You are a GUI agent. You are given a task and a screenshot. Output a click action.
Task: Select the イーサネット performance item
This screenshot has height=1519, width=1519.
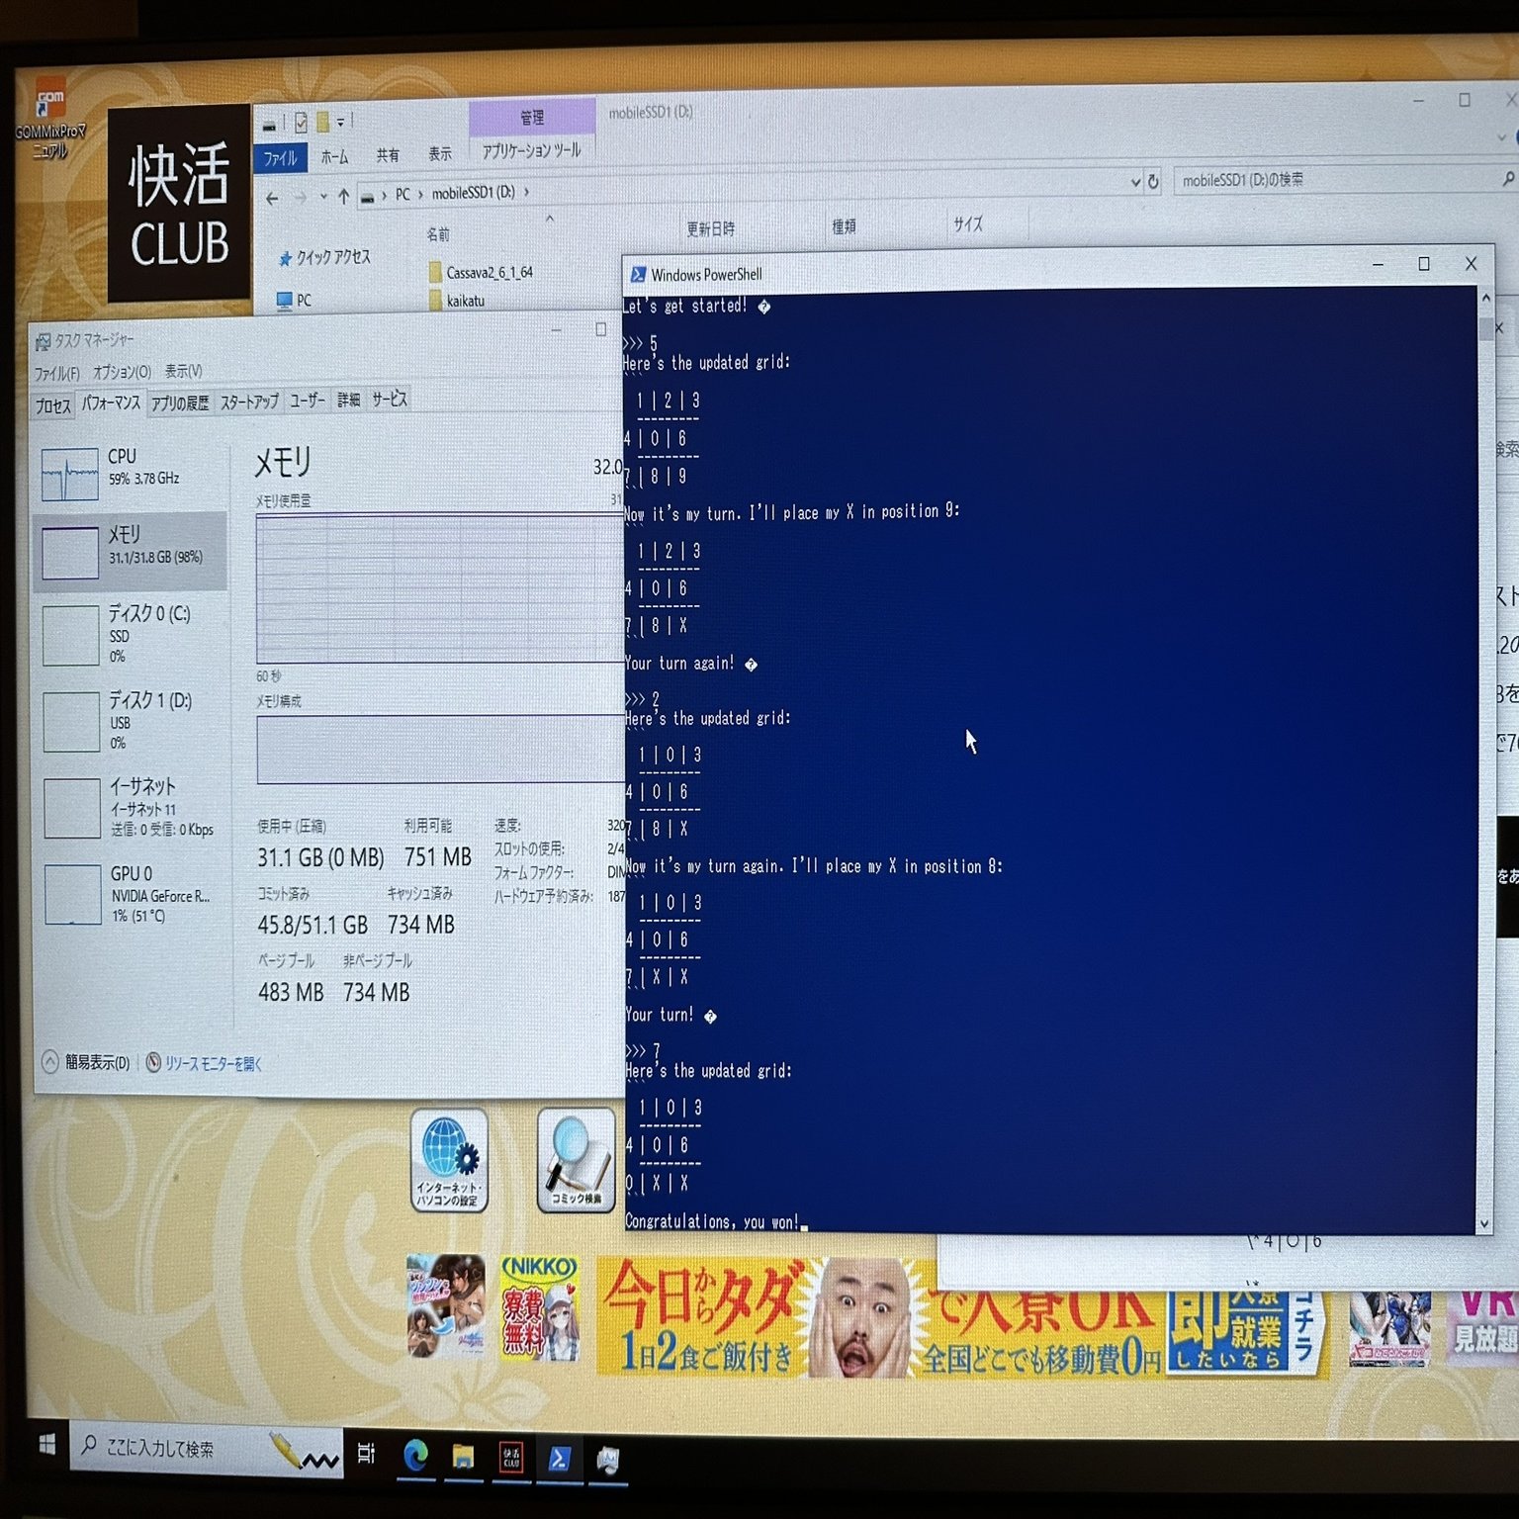pos(131,807)
